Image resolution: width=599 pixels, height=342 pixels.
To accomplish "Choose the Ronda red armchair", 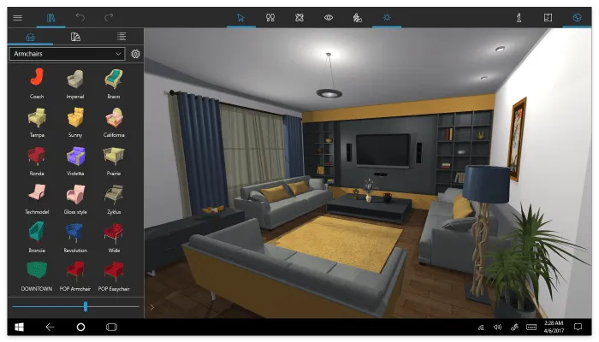I will coord(37,161).
